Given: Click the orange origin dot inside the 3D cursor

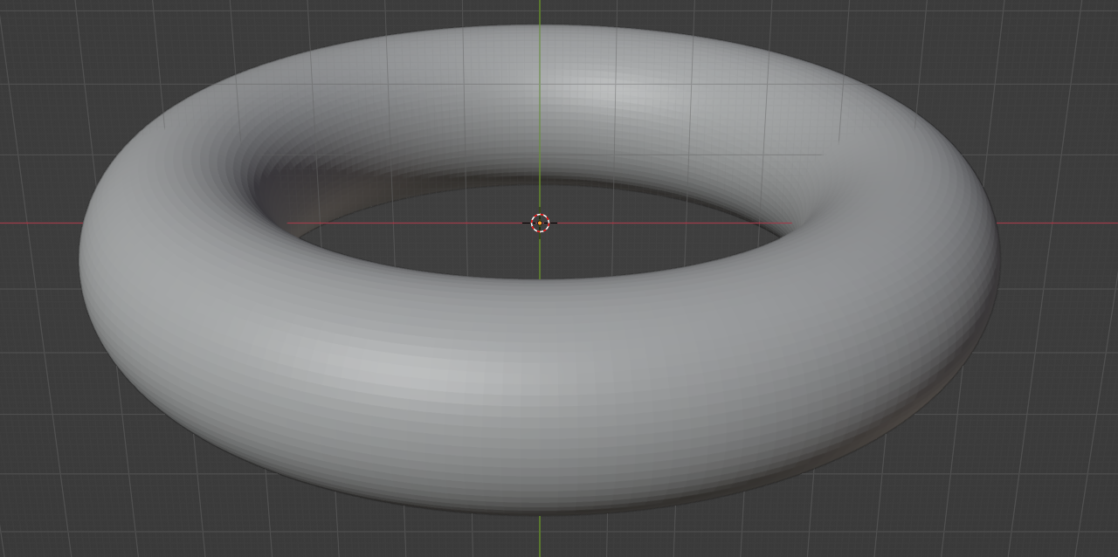Looking at the screenshot, I should click(540, 223).
